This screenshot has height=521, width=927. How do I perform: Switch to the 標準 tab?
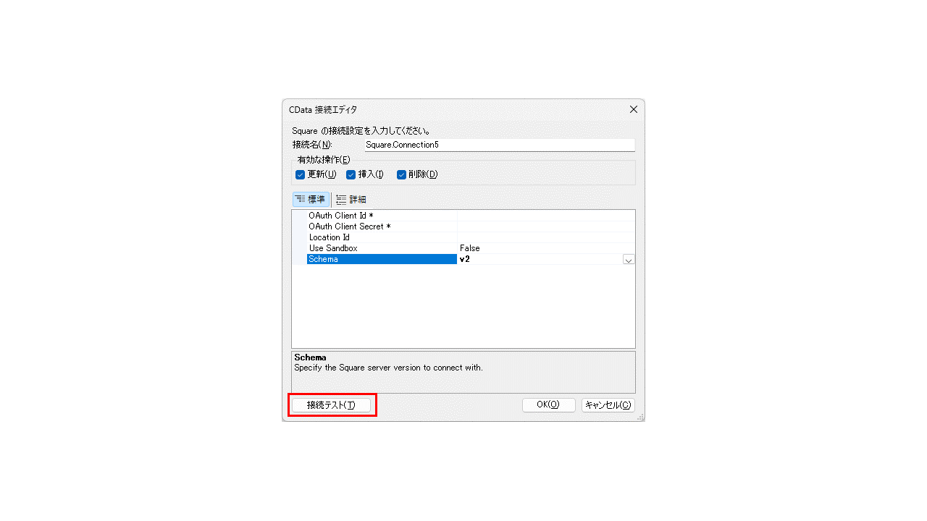(311, 199)
